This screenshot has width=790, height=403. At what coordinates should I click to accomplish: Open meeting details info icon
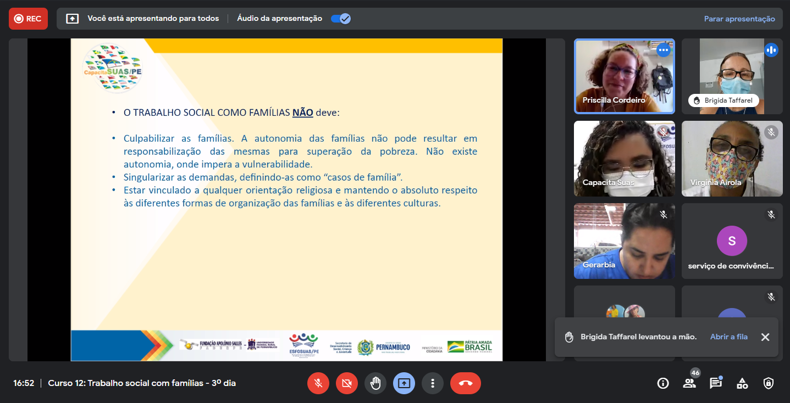tap(663, 383)
